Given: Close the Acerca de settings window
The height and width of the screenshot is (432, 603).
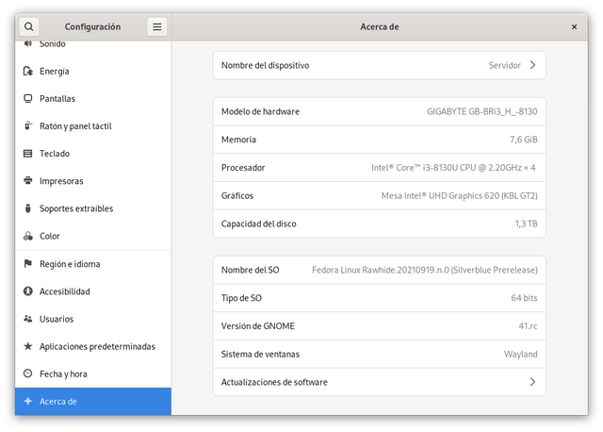Looking at the screenshot, I should [x=574, y=27].
